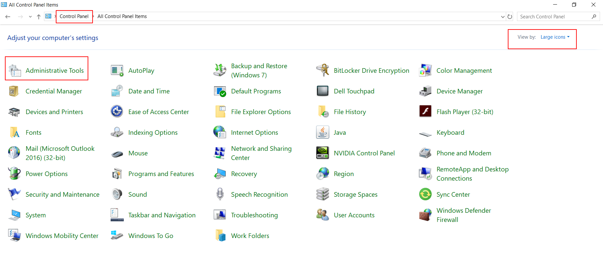Open Backup and Restore (Windows 7) icon
603x258 pixels.
click(x=220, y=70)
